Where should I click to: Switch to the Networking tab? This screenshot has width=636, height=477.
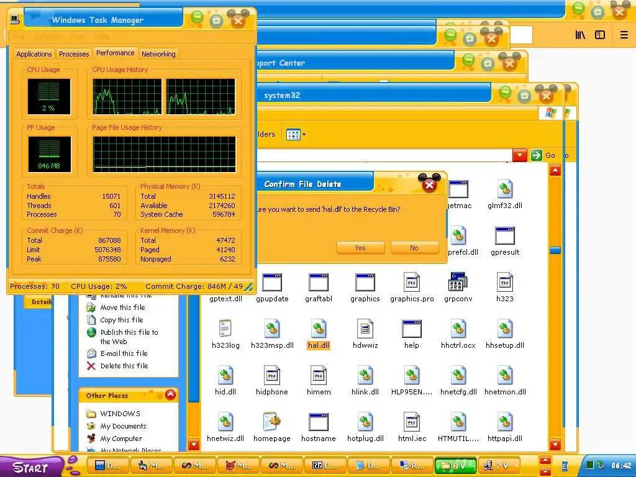158,54
